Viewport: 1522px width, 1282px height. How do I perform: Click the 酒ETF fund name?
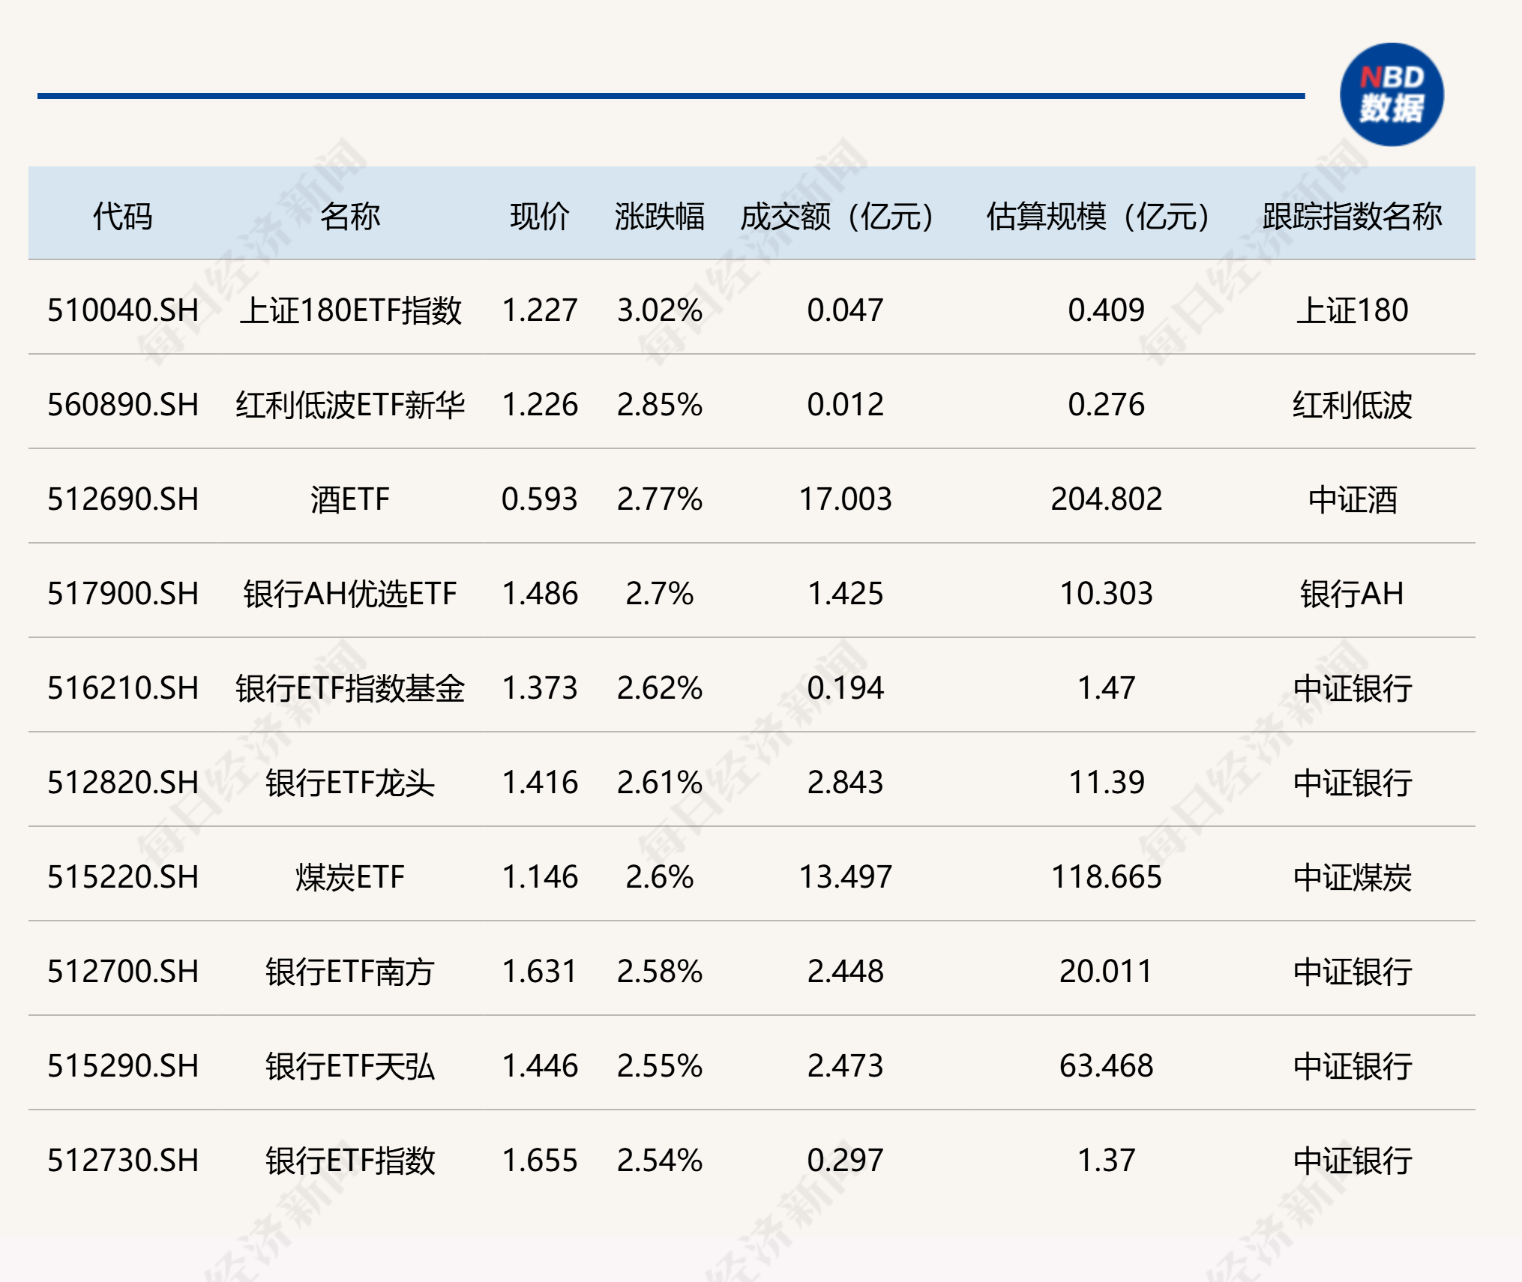(x=350, y=499)
